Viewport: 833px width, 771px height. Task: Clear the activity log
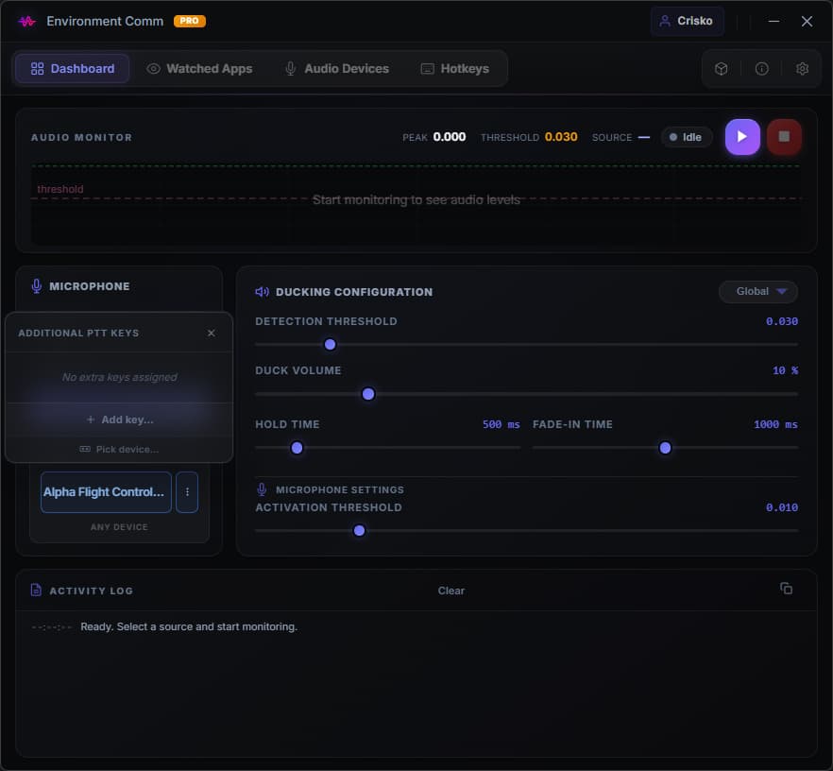pos(451,591)
